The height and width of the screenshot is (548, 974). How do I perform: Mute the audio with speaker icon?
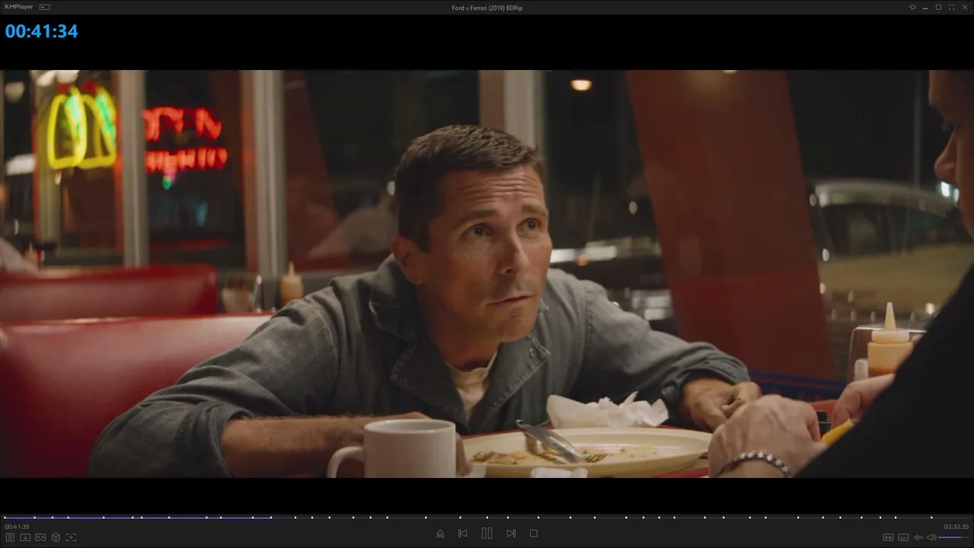(931, 537)
